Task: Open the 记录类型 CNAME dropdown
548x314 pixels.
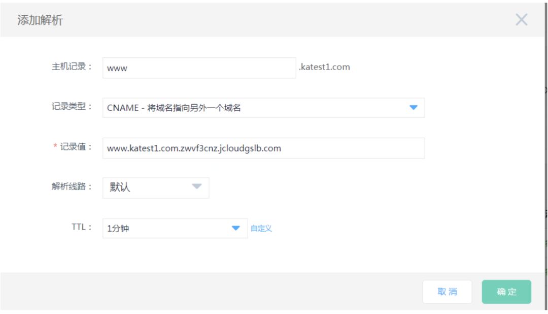Action: coord(263,108)
